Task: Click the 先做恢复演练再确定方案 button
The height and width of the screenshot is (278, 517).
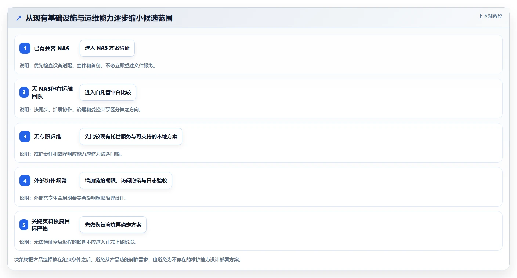Action: [113, 225]
